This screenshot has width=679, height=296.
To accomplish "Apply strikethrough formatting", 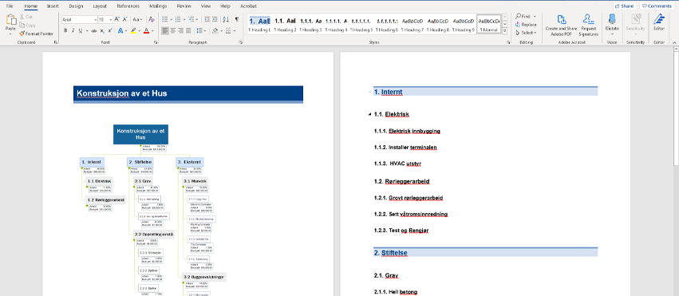I will 93,31.
